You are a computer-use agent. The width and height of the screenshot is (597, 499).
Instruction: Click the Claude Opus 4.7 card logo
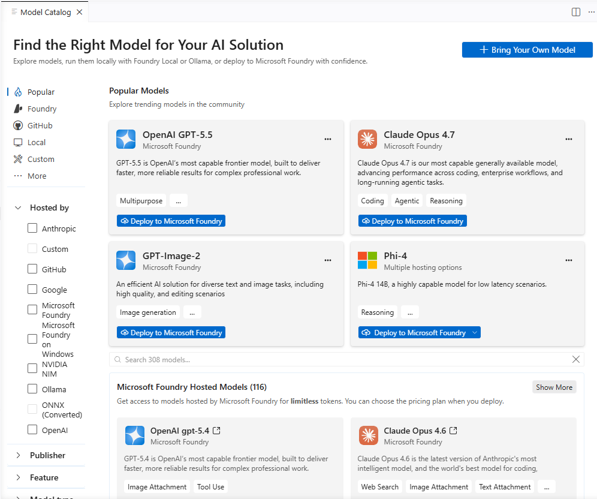(x=367, y=139)
